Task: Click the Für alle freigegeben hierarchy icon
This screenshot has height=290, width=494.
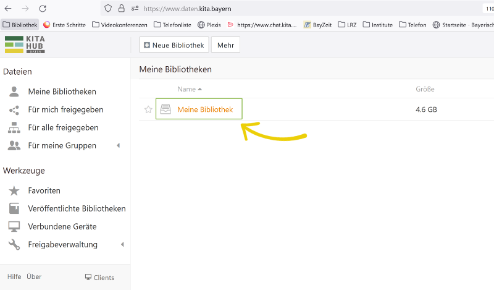Action: [14, 128]
